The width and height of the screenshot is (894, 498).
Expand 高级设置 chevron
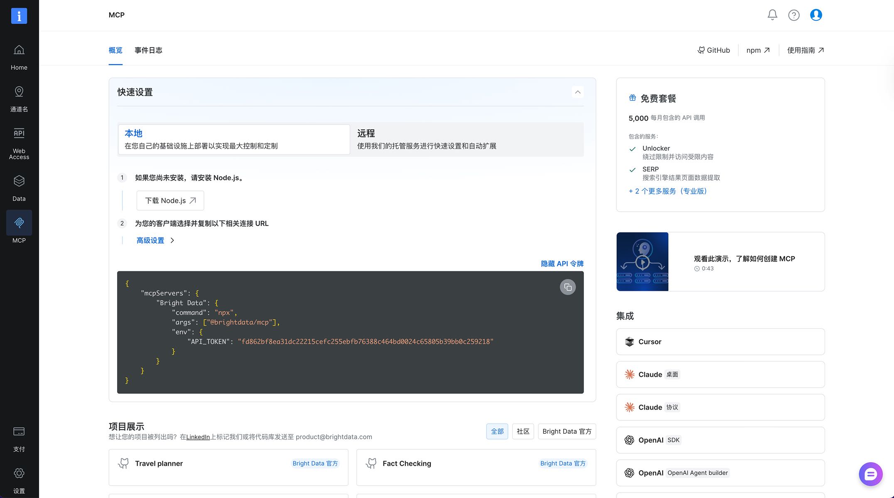[x=172, y=241]
